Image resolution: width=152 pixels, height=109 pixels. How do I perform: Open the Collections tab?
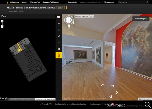(14, 2)
